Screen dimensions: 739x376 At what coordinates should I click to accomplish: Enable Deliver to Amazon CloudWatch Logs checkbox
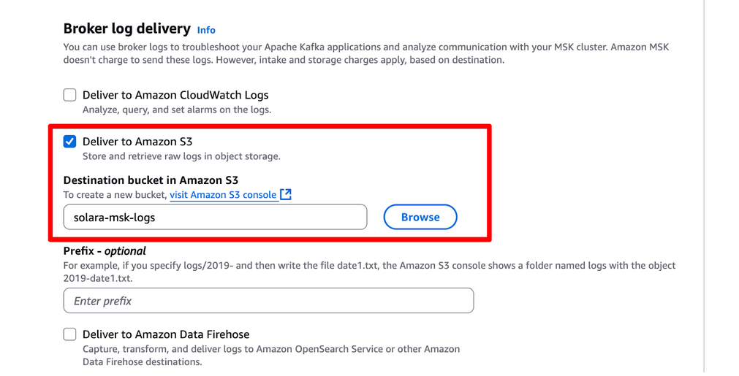[x=70, y=95]
